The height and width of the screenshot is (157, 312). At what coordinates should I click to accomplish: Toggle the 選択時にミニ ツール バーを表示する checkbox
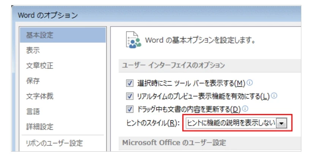[x=130, y=83]
